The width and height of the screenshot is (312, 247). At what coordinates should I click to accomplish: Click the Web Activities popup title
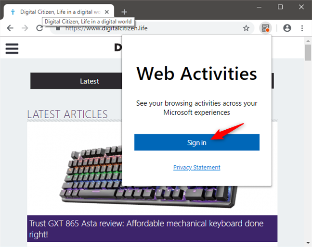point(197,74)
